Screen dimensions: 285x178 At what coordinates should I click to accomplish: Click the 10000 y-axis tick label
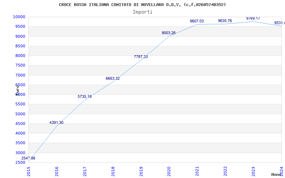[19, 17]
